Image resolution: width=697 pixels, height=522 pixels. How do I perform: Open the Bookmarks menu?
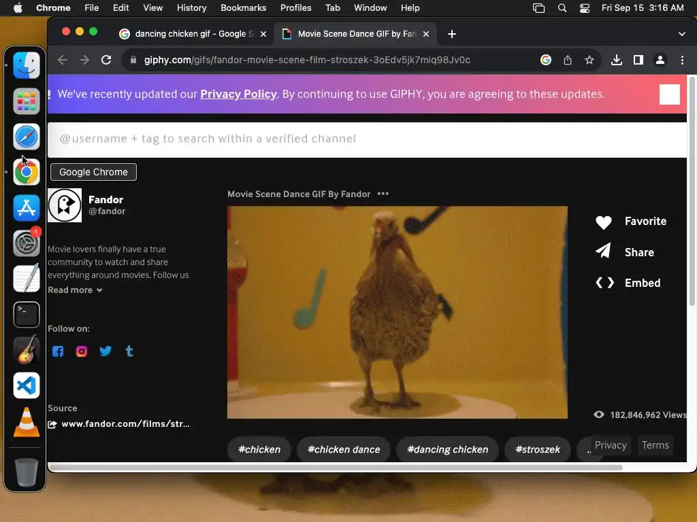[x=243, y=8]
